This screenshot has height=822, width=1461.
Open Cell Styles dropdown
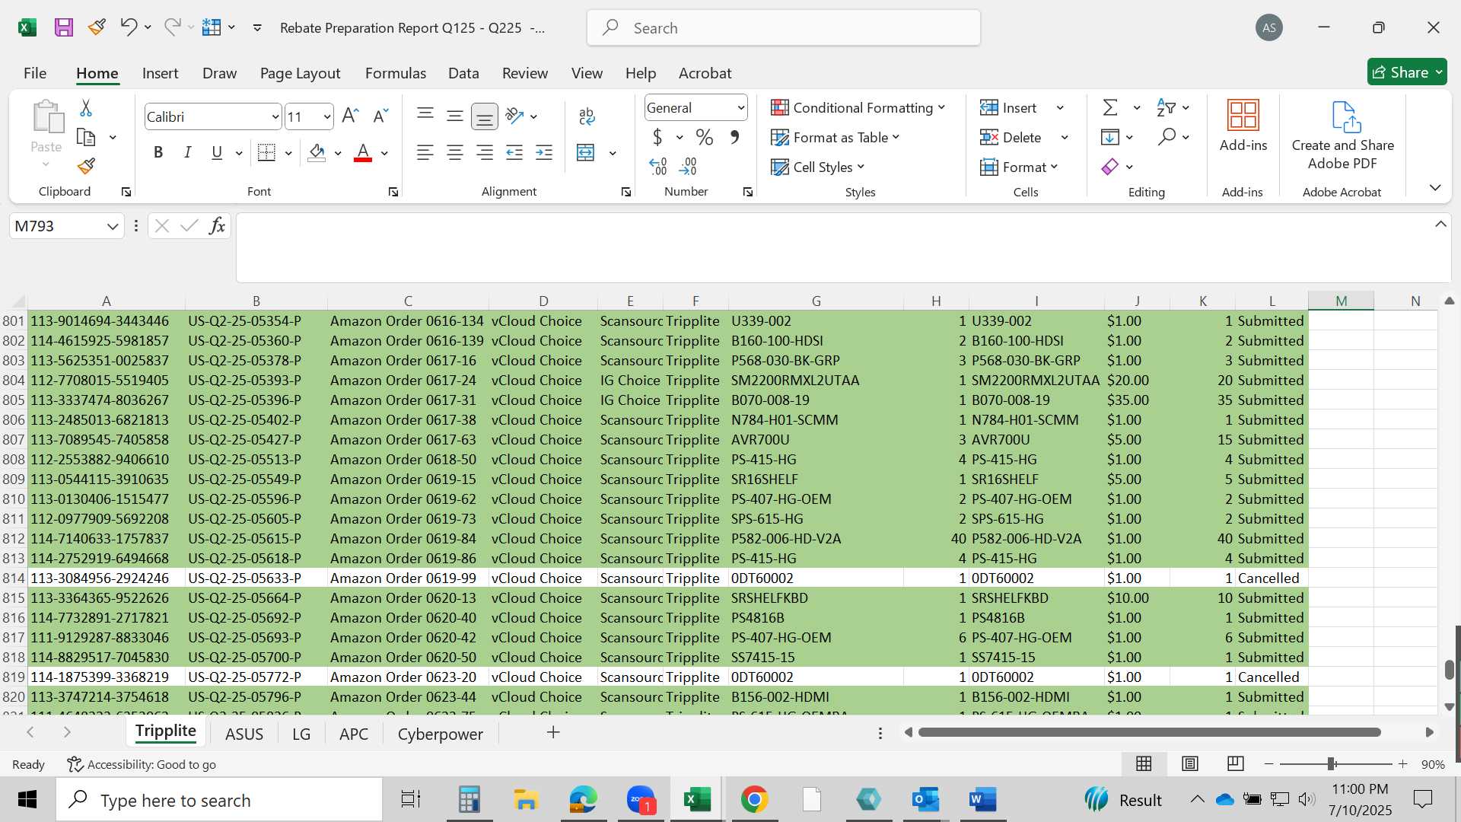(817, 167)
